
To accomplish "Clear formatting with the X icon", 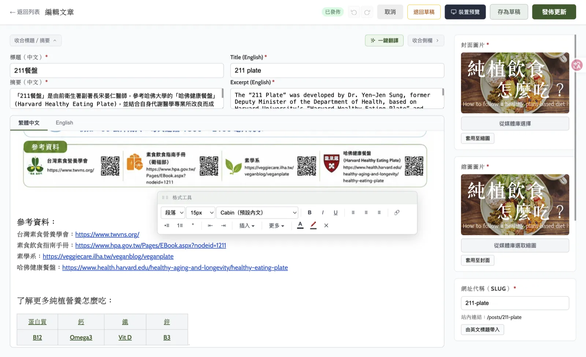I will pyautogui.click(x=326, y=226).
